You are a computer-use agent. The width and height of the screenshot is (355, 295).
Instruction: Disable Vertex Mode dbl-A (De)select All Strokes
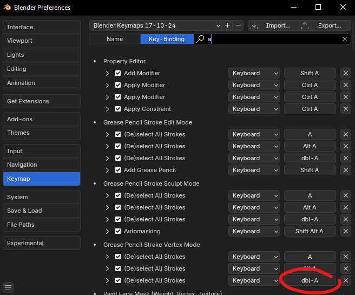click(118, 280)
